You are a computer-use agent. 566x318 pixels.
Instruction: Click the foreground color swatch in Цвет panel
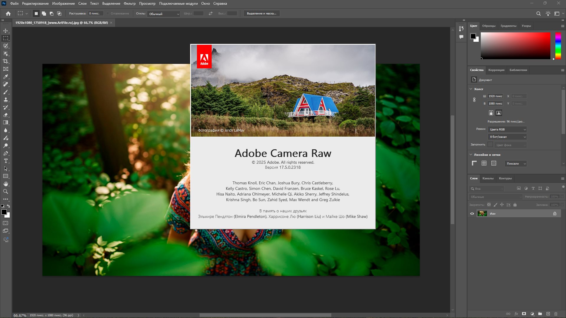[473, 36]
